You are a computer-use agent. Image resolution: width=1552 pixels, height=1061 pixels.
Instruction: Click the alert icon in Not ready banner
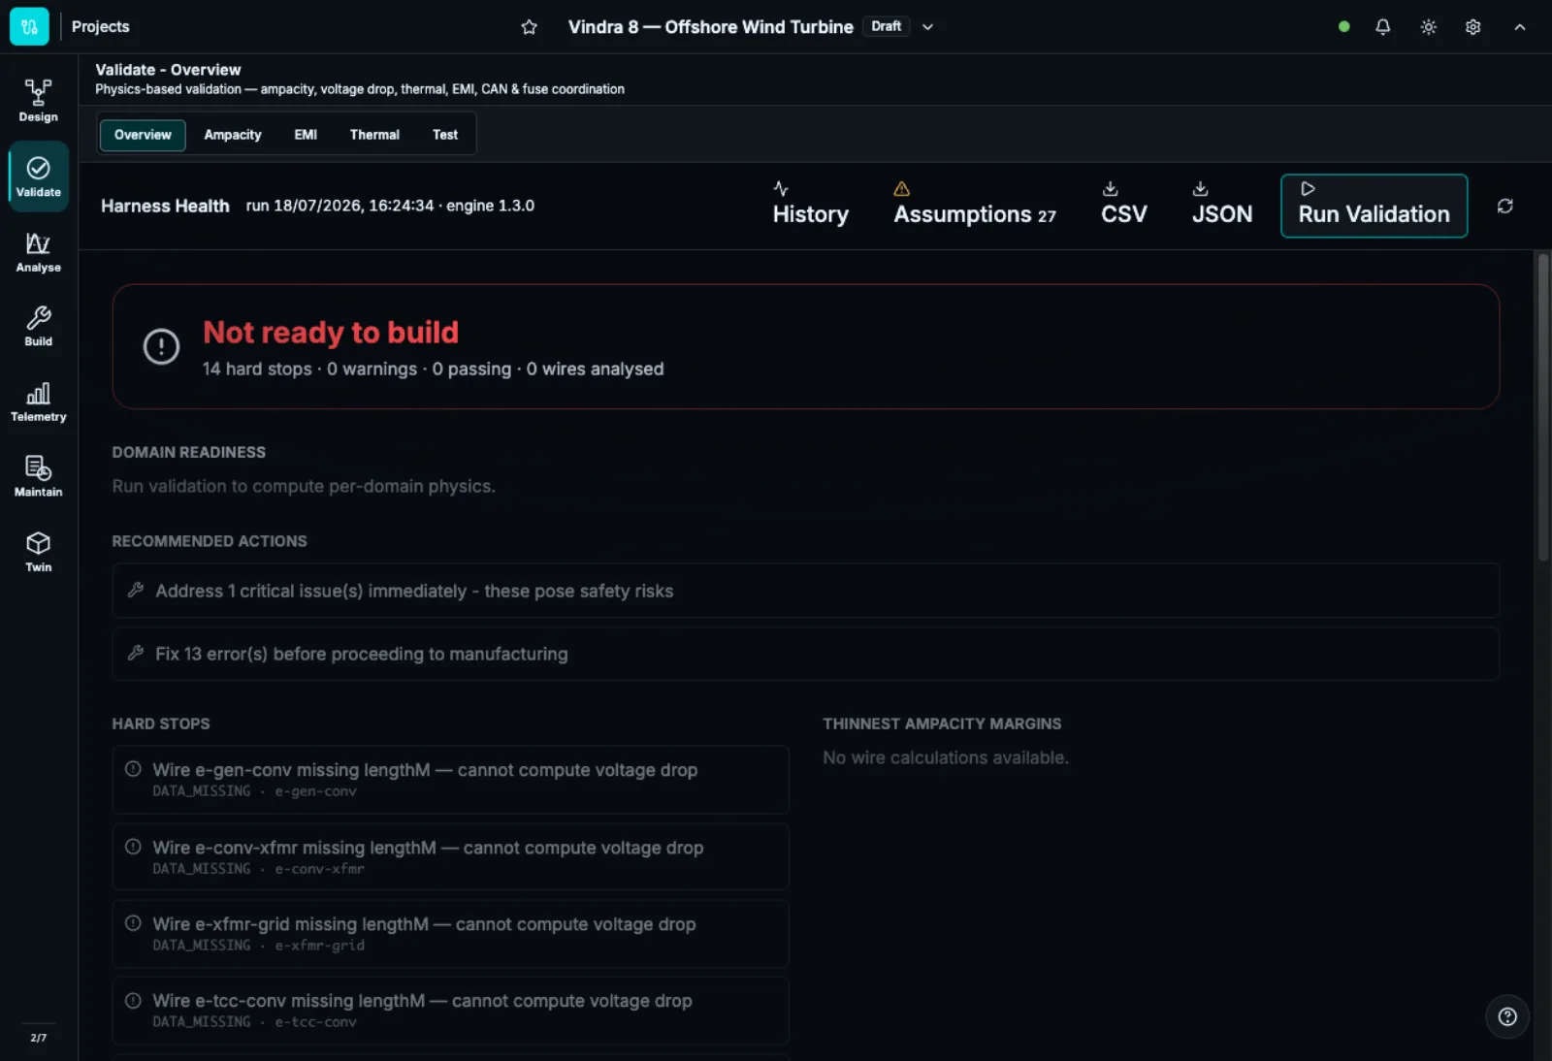tap(161, 346)
